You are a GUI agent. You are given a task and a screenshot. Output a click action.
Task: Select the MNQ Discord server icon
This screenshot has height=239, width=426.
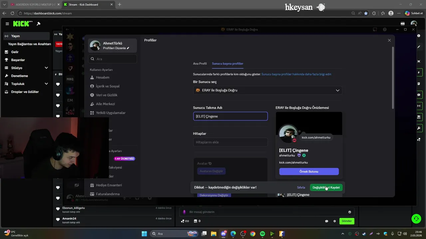70,79
